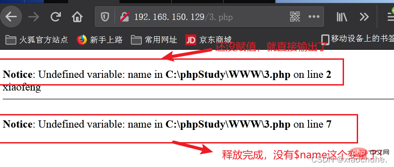Viewport: 394px width, 167px height.
Task: Open the page actions three-dot menu
Action: pos(314,17)
